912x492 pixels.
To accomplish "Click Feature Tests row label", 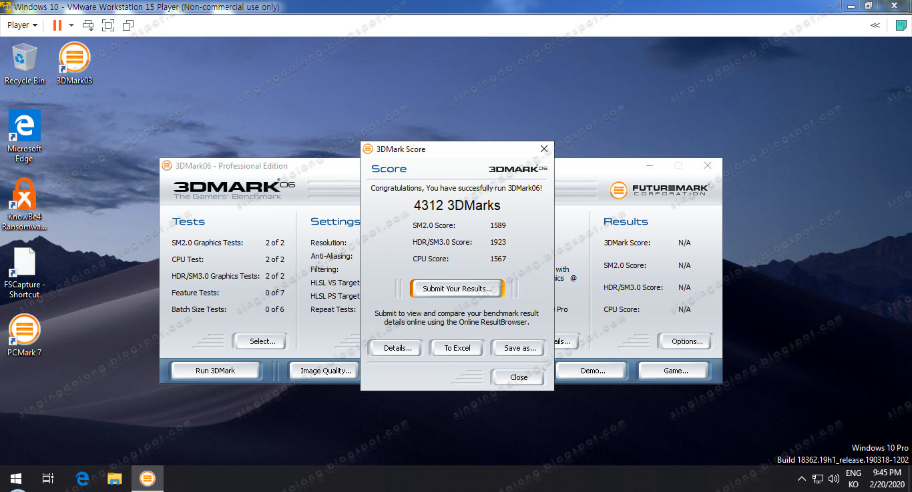I will [196, 293].
